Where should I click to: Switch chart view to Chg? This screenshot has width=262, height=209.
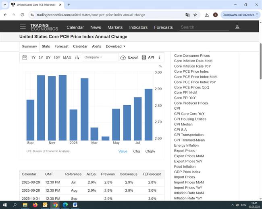tap(137, 151)
